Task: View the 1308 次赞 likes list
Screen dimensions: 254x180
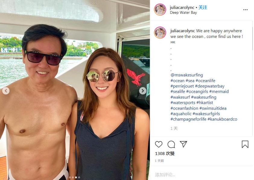Action: click(x=165, y=154)
